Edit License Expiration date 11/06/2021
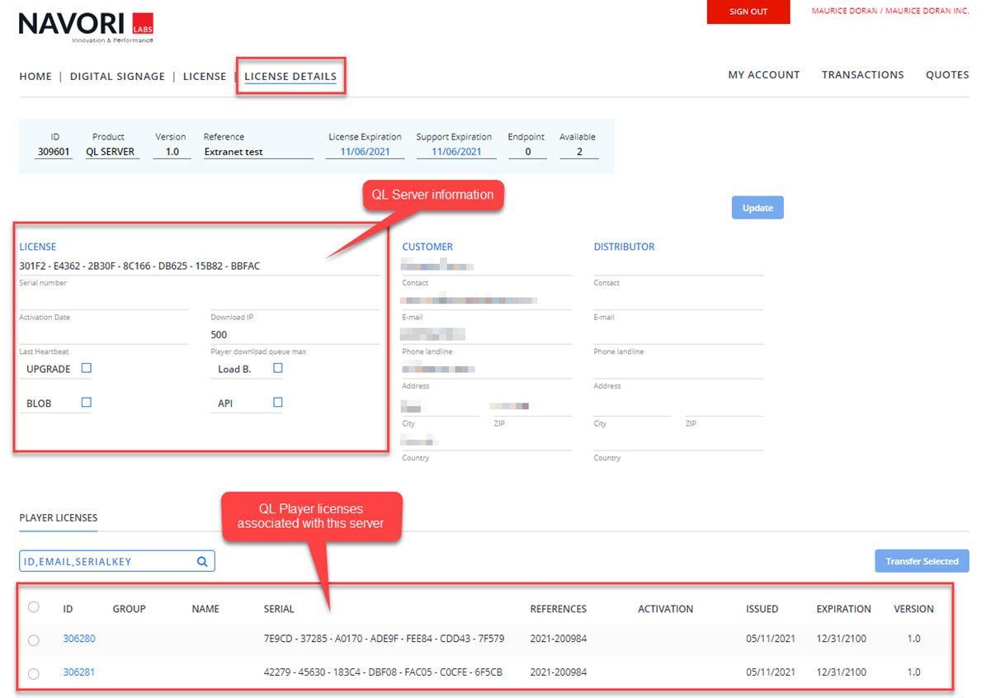991x698 pixels. pyautogui.click(x=365, y=152)
